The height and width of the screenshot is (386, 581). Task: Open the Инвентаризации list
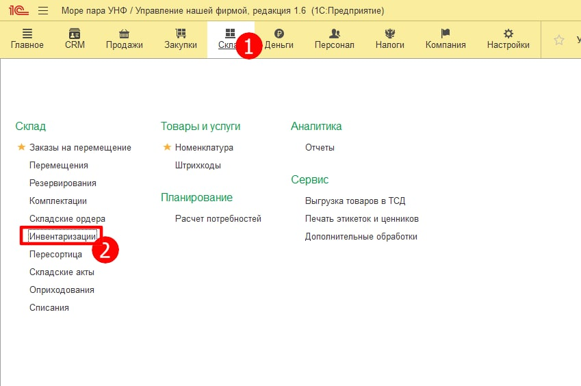coord(63,236)
